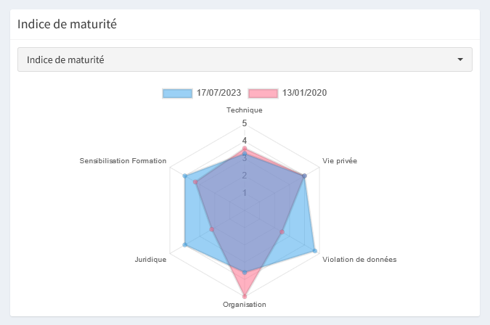
Task: Select the pink Violation de données data point
Action: tap(281, 231)
